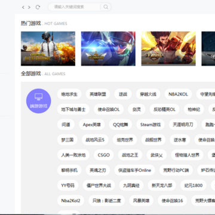
Task: Select the 新天龙八部 game tag
Action: tap(162, 185)
